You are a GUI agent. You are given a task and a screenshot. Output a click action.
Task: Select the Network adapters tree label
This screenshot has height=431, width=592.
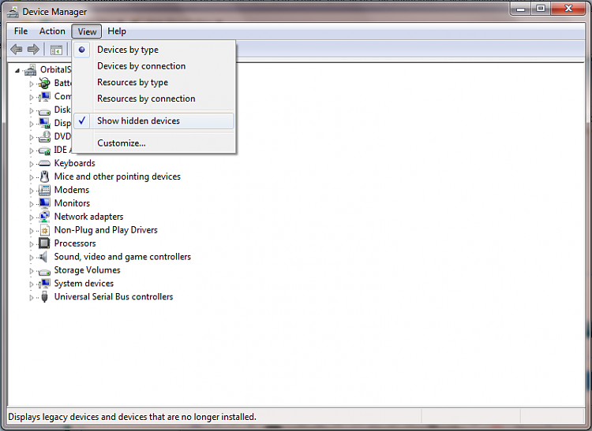(x=88, y=217)
